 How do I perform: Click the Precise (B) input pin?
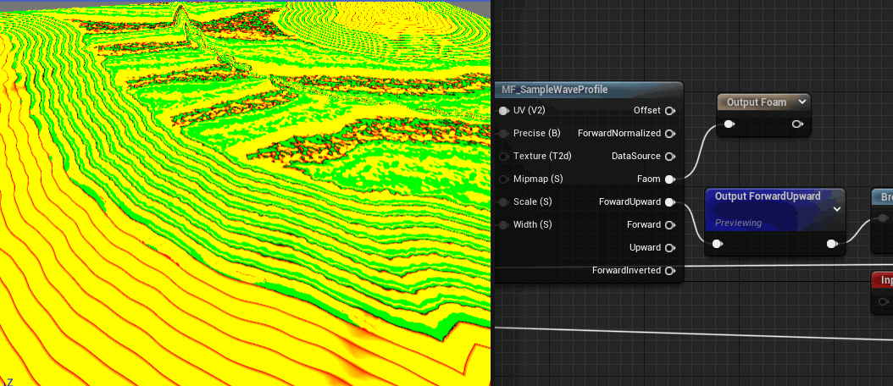(503, 133)
